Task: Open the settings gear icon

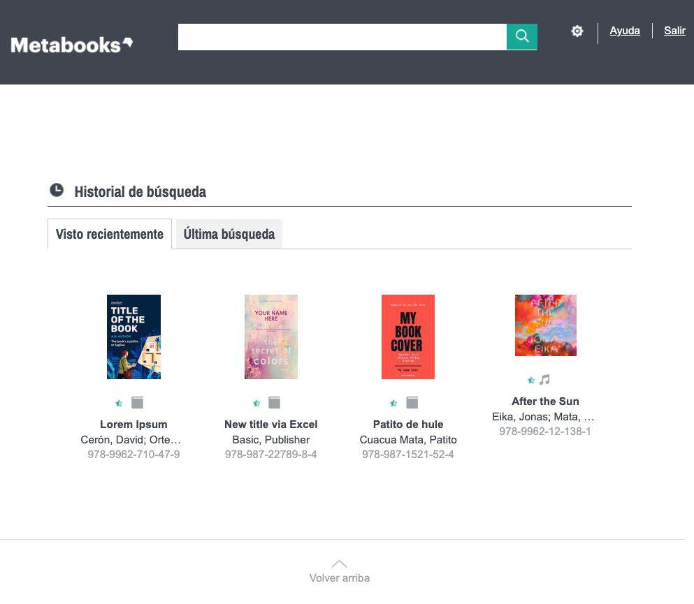Action: (577, 31)
